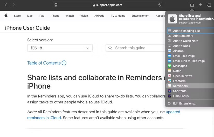Click the iPhone User Guide heading
The height and width of the screenshot is (137, 214).
27,28
